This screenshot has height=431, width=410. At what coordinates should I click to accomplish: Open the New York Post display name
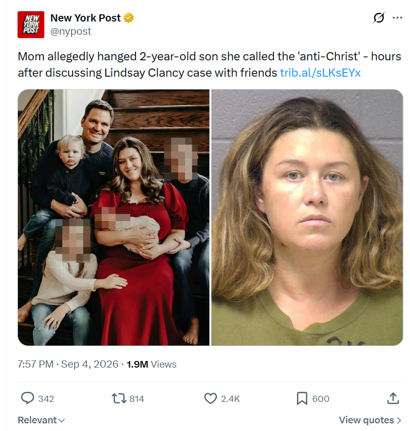(x=85, y=18)
